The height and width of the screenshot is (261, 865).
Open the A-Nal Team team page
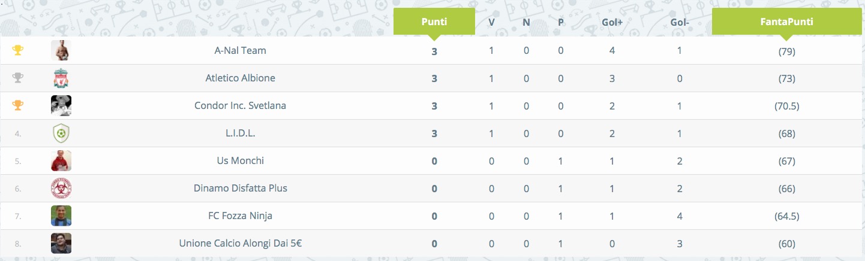click(x=240, y=50)
